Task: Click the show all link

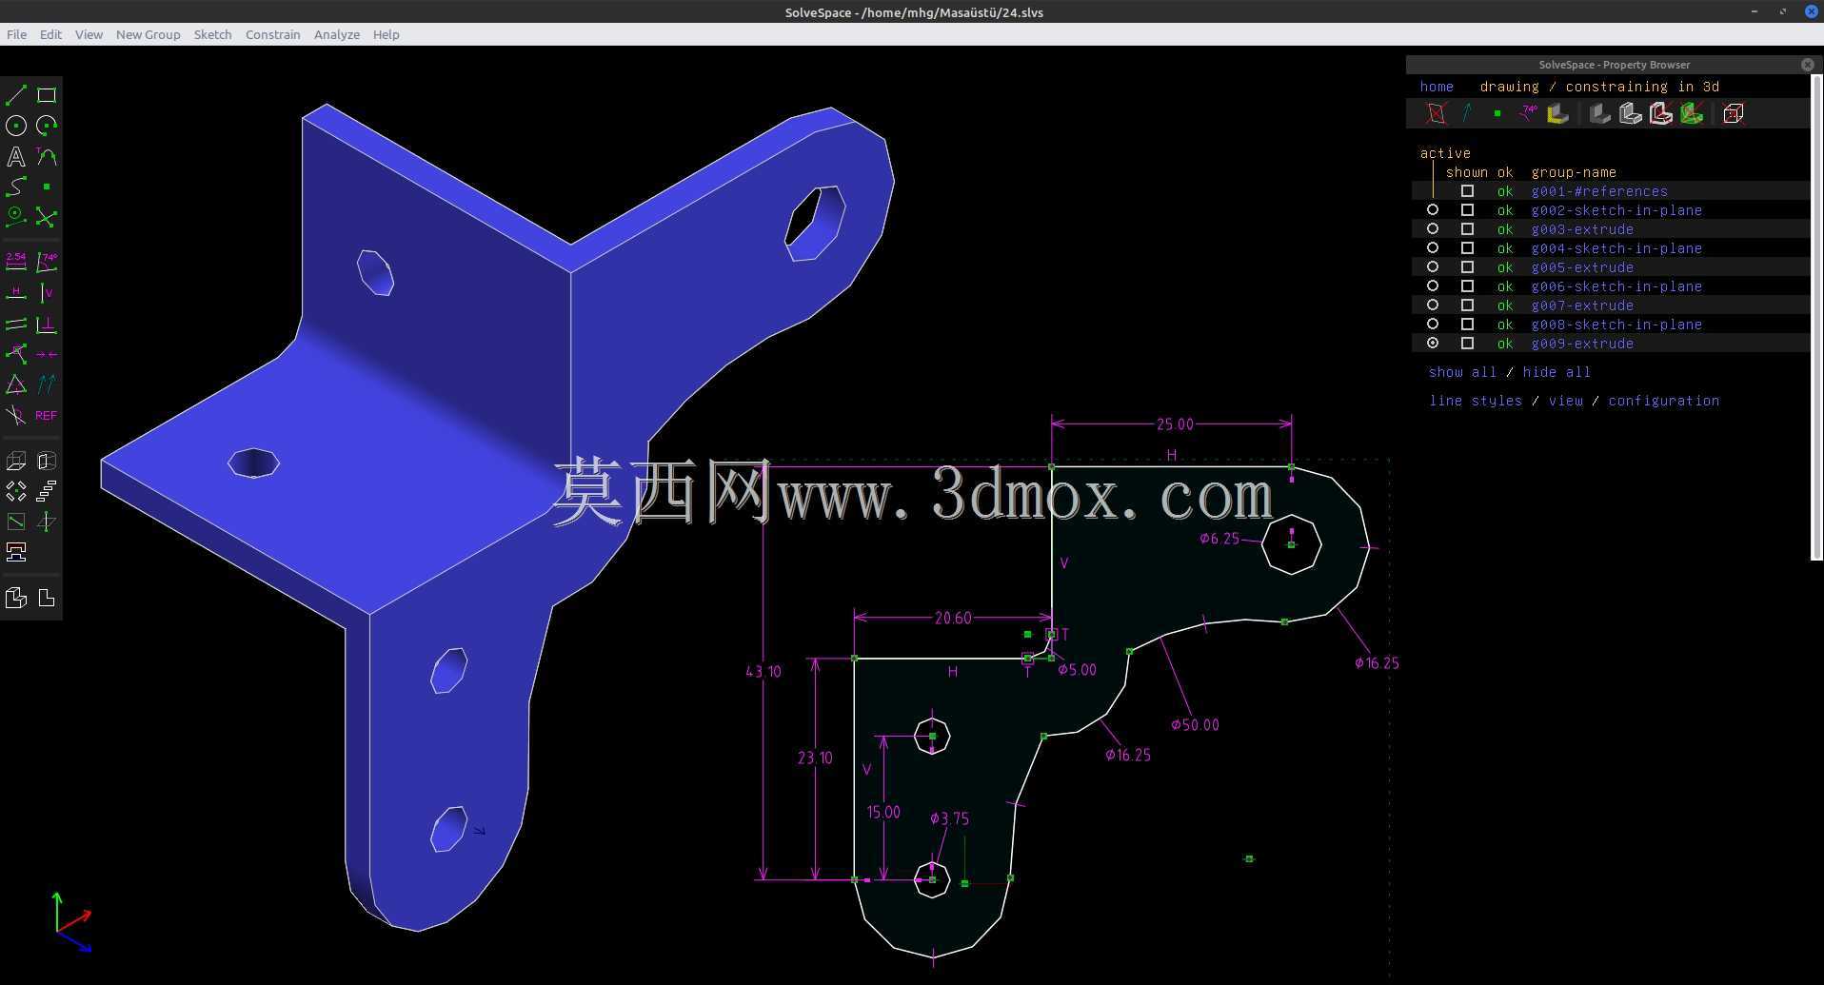Action: coord(1462,372)
